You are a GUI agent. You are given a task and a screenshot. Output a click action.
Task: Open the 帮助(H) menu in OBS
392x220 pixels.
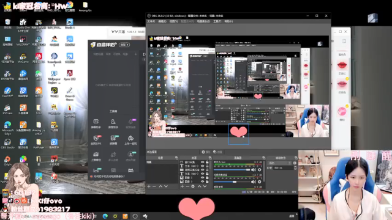pyautogui.click(x=228, y=21)
